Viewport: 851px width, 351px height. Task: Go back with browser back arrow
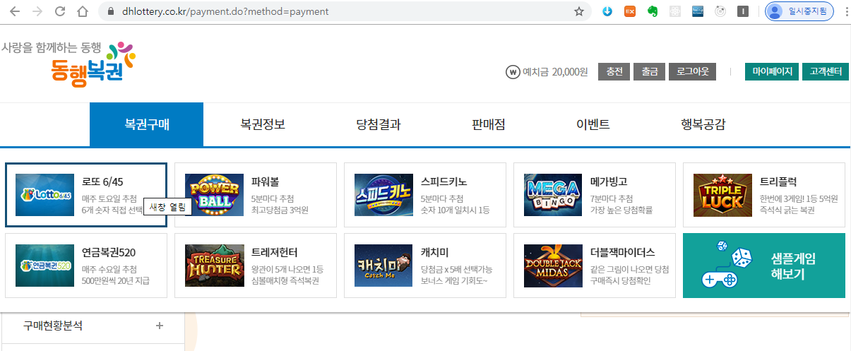click(x=15, y=11)
